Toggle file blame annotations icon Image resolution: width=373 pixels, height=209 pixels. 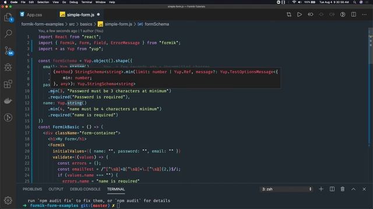tap(343, 15)
